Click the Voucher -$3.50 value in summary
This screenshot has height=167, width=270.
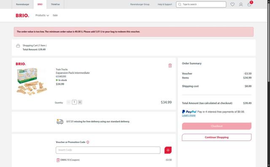(x=248, y=73)
